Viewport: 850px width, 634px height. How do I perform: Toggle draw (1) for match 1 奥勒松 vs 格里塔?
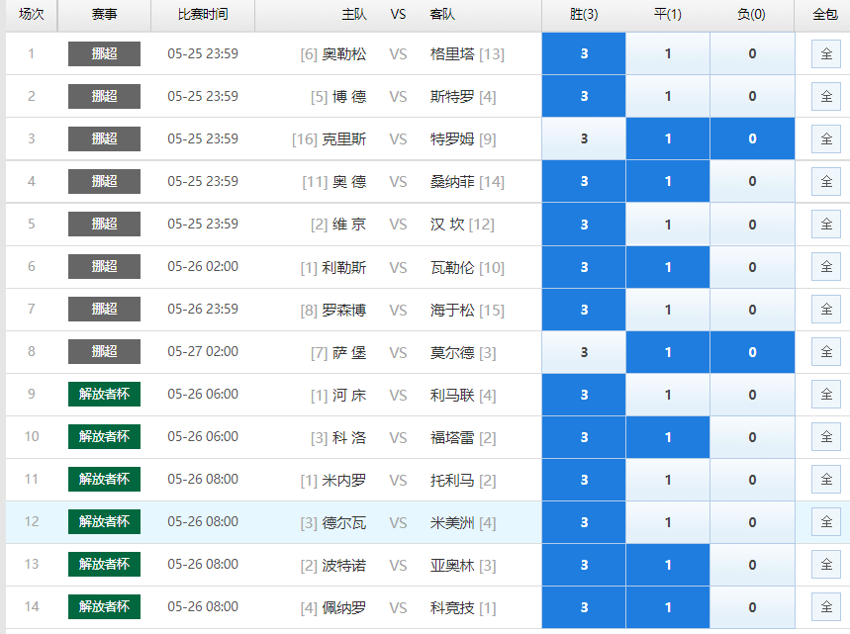click(x=668, y=53)
